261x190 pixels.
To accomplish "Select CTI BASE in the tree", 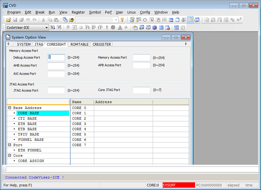I will 27,118.
